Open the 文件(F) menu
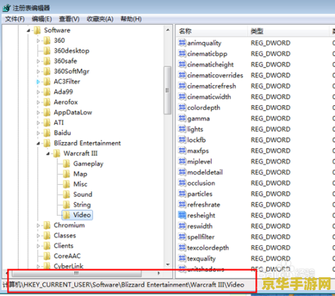This screenshot has width=335, height=296. pyautogui.click(x=15, y=19)
